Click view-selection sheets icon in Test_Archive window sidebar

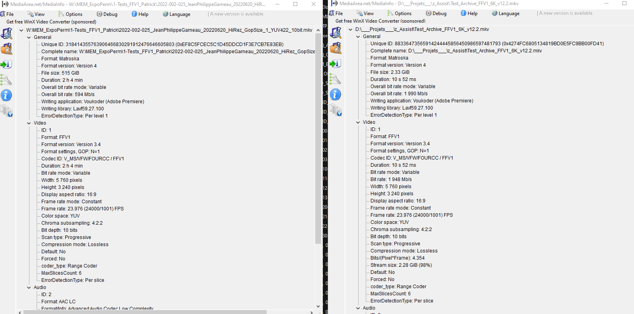coord(336,110)
